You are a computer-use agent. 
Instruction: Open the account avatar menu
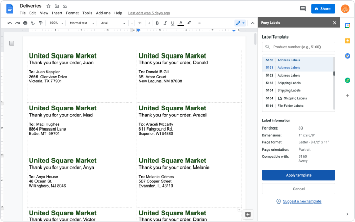tap(345, 9)
